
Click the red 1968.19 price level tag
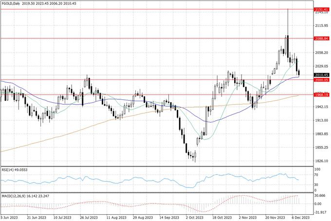[320, 95]
